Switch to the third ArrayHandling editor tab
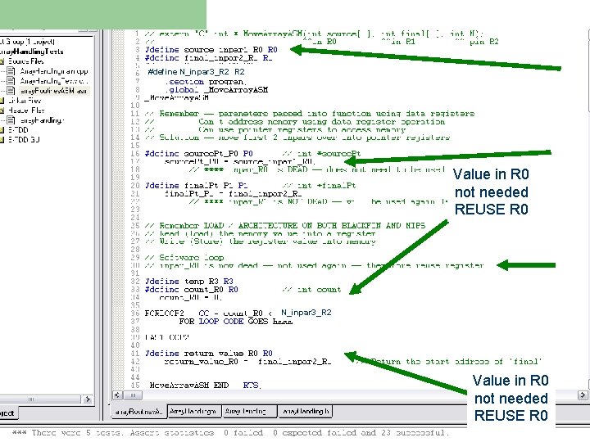Screen dimensions: 590x442 [x=249, y=411]
